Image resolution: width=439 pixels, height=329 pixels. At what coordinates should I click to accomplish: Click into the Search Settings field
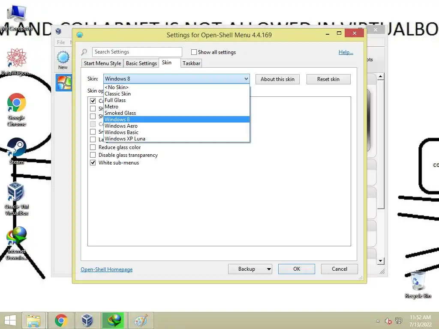pyautogui.click(x=137, y=52)
